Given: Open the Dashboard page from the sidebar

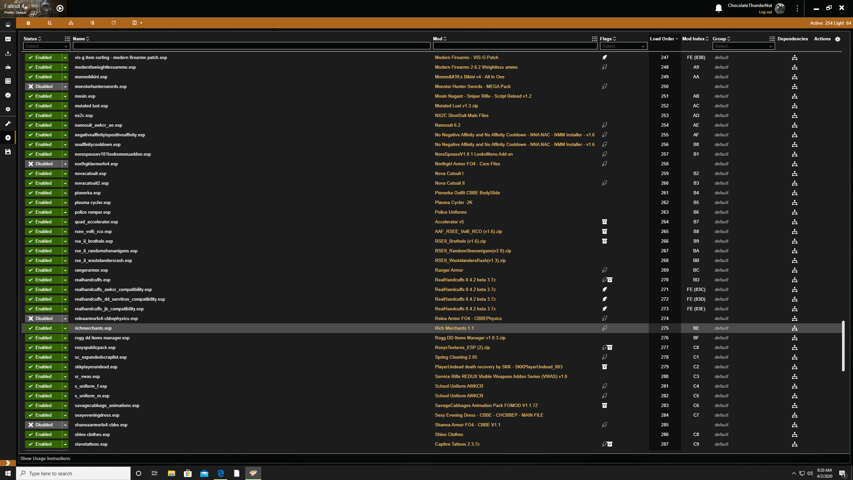Looking at the screenshot, I should point(8,25).
